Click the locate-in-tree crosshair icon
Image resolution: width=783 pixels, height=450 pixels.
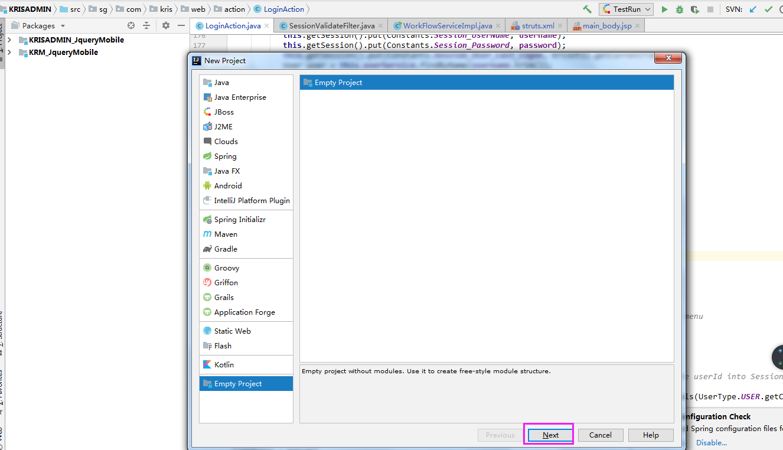pos(131,25)
